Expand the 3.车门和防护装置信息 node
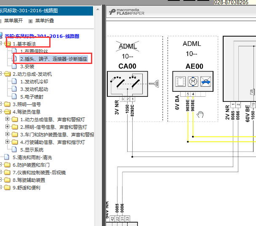This screenshot has height=226, width=256. coord(7,134)
